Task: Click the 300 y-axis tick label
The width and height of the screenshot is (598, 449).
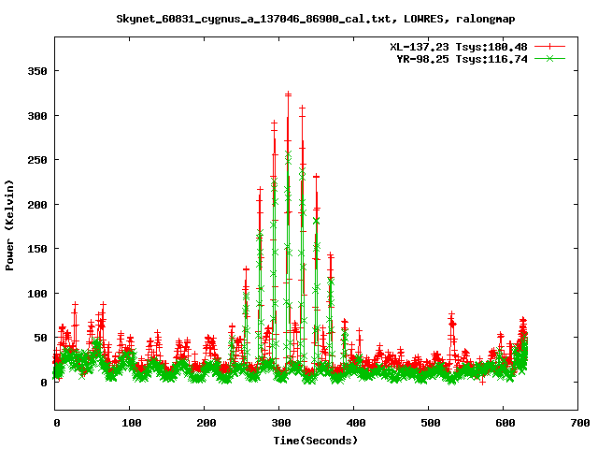Action: (37, 116)
